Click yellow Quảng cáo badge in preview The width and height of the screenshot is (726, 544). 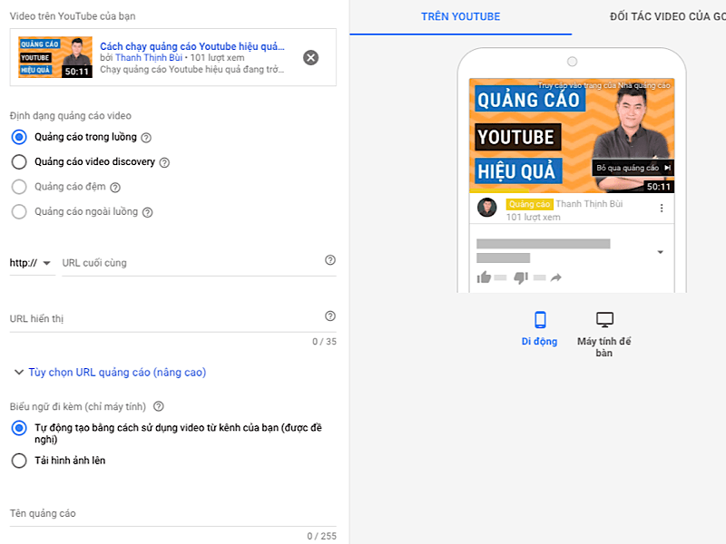click(529, 204)
